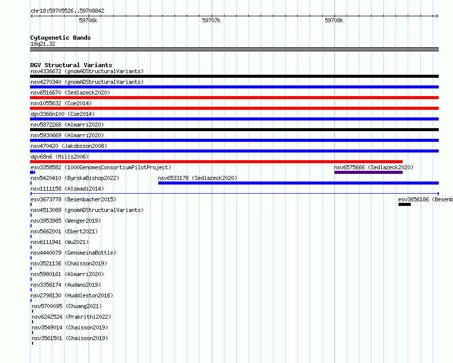Open variant nsv4336672 gnomAD label

pyautogui.click(x=87, y=71)
